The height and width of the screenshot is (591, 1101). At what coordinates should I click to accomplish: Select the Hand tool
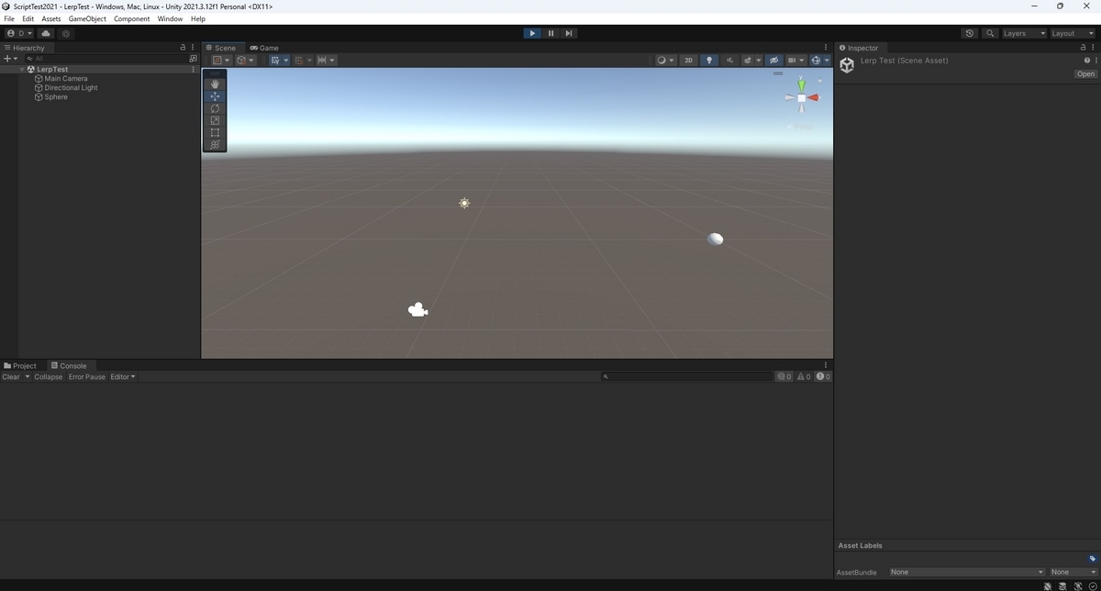pyautogui.click(x=215, y=84)
